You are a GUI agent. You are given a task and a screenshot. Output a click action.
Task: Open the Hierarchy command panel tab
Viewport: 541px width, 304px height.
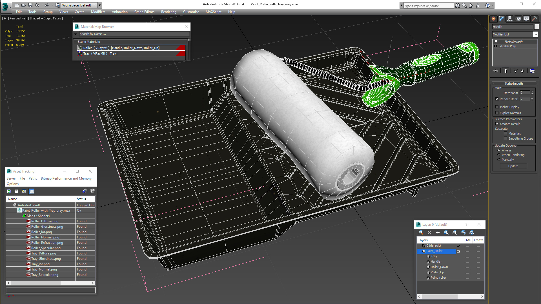(510, 19)
